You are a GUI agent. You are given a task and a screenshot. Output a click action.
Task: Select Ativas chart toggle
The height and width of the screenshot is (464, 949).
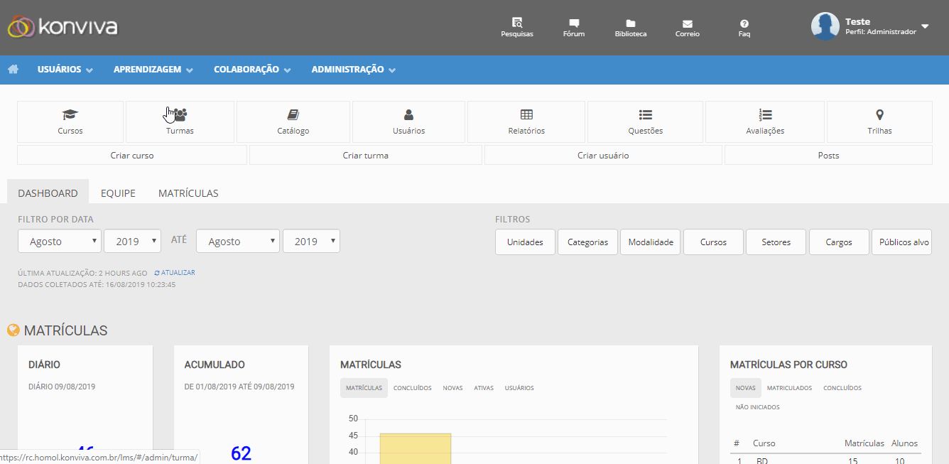click(x=484, y=388)
